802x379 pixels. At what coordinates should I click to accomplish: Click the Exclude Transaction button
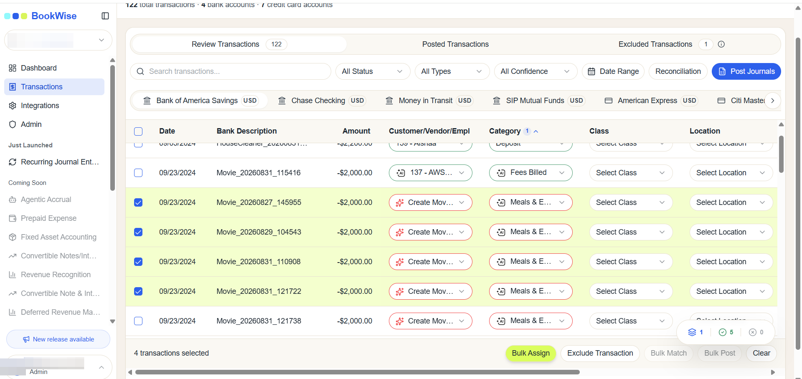click(600, 353)
